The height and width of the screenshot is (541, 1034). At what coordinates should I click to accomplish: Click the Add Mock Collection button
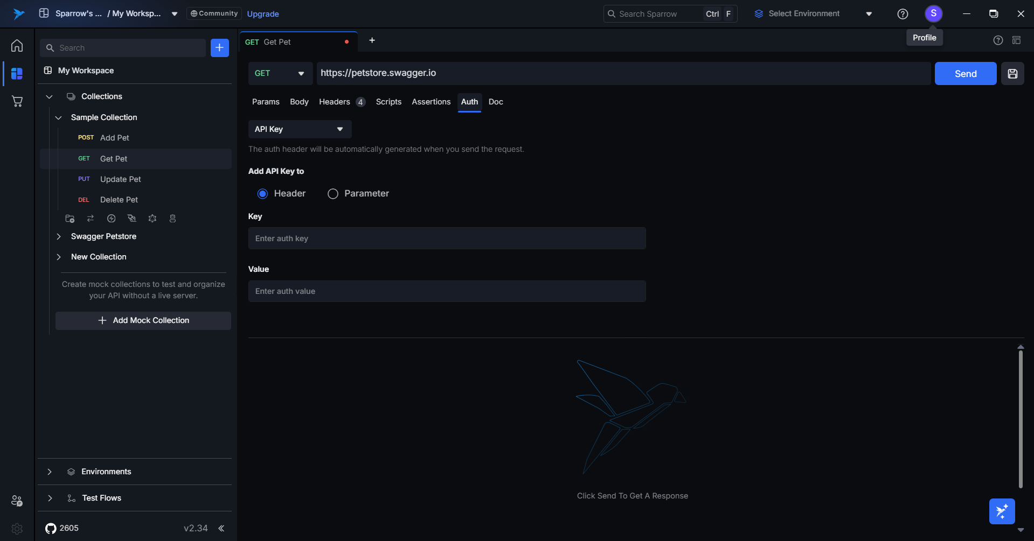pyautogui.click(x=143, y=320)
